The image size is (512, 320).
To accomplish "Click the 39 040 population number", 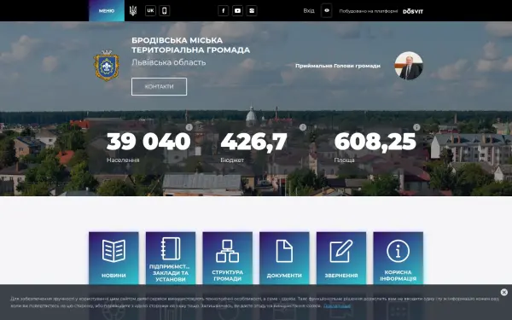I will 148,142.
